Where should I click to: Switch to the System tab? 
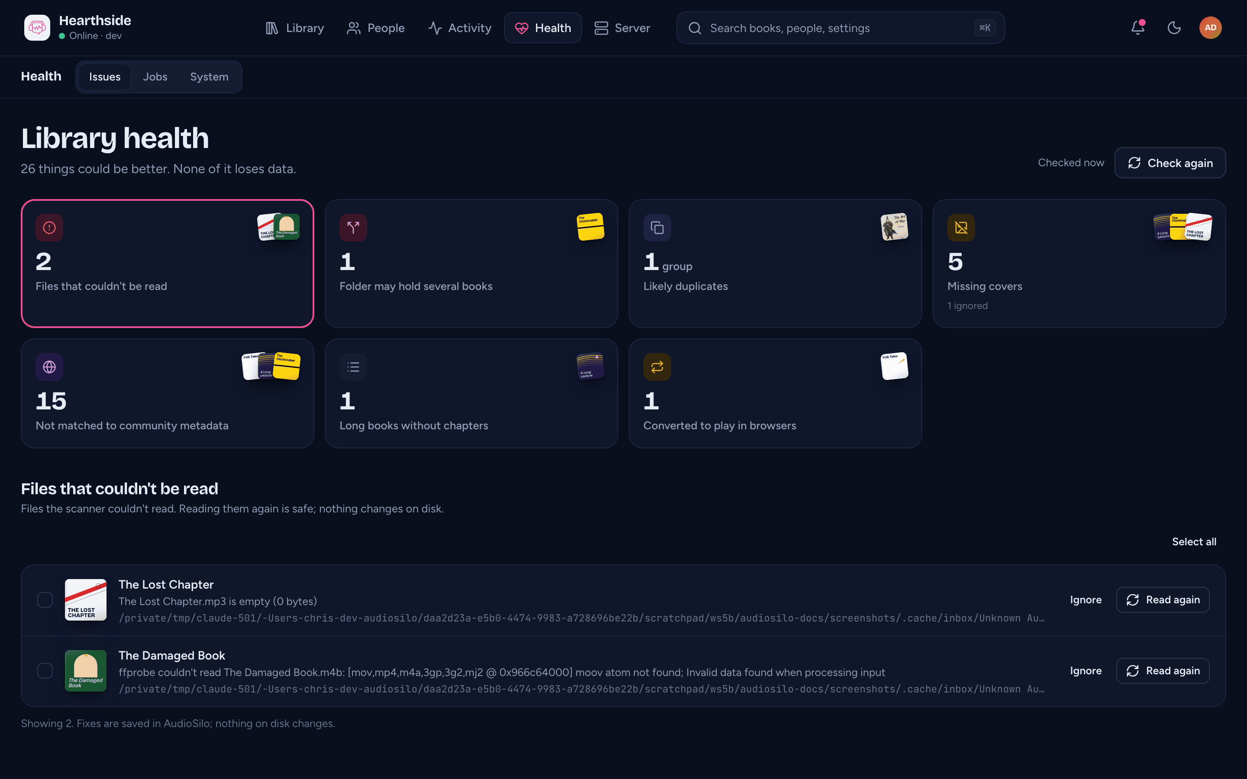[x=209, y=77]
